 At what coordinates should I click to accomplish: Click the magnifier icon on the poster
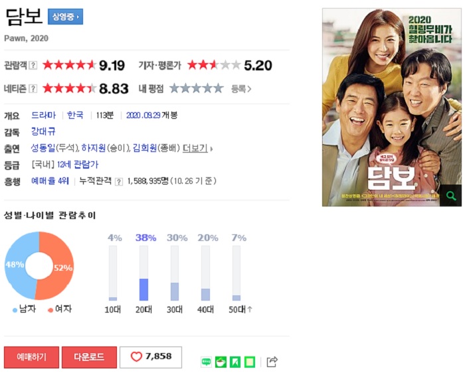[x=451, y=196]
